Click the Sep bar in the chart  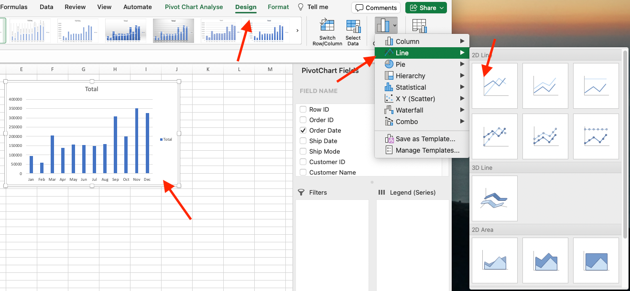point(116,145)
